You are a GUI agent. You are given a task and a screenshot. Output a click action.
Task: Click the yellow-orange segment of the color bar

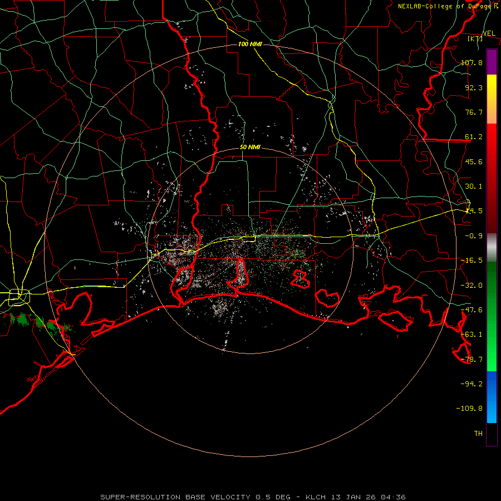(492, 99)
